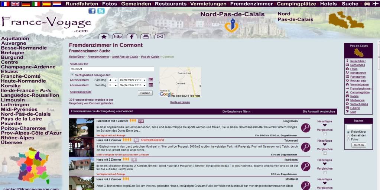Viewport: 380px width, 190px height.
Task: Open magnifier details for Estréelles listing
Action: pyautogui.click(x=306, y=167)
